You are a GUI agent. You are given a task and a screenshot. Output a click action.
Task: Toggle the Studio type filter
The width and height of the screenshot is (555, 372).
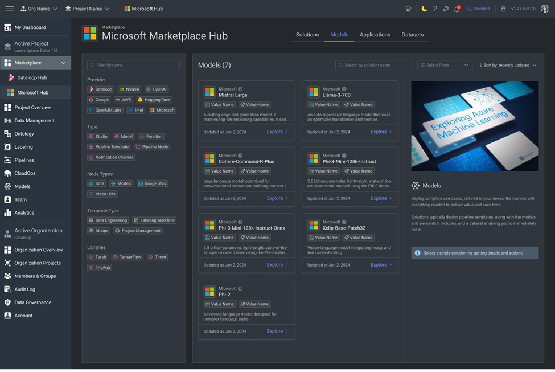98,136
